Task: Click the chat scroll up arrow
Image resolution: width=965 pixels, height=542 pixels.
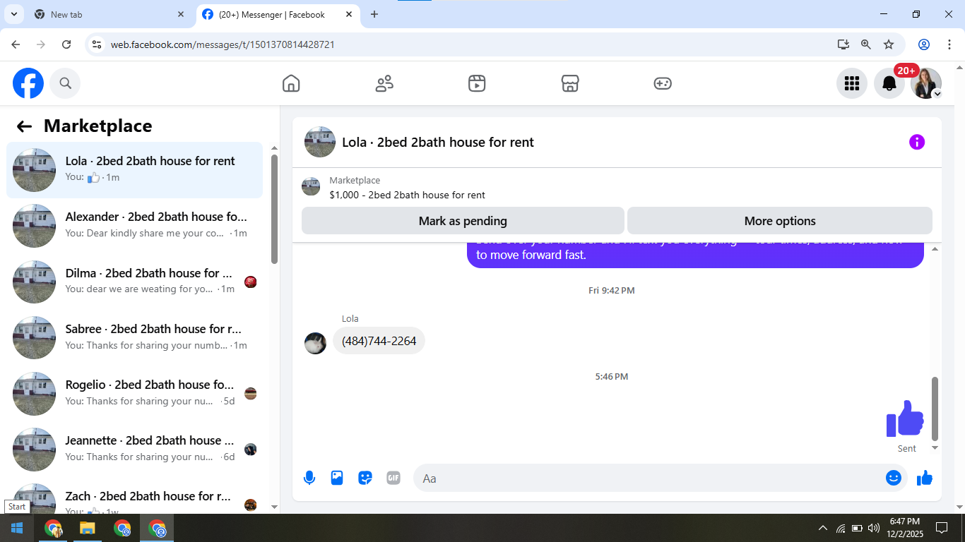Action: pos(935,249)
